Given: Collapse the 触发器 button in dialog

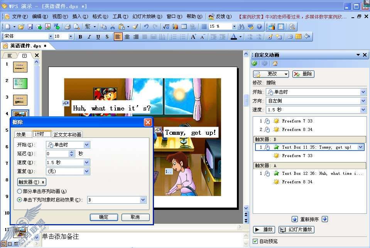Looking at the screenshot, I should (x=32, y=182).
